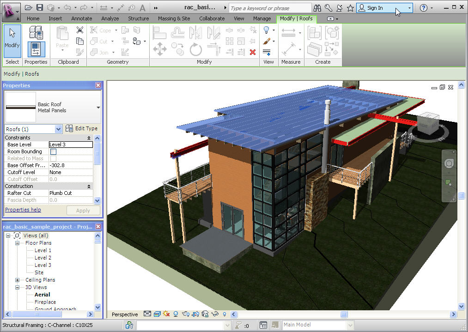Click the Edit Type button
The image size is (468, 332).
[x=82, y=128]
